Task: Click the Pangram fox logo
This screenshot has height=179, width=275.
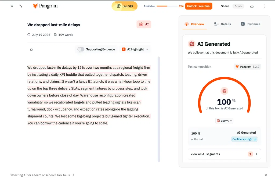Action: click(x=35, y=6)
